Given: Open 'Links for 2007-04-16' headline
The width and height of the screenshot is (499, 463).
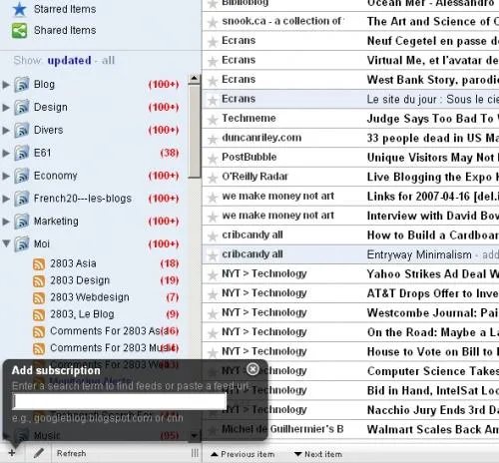Looking at the screenshot, I should pyautogui.click(x=433, y=197).
